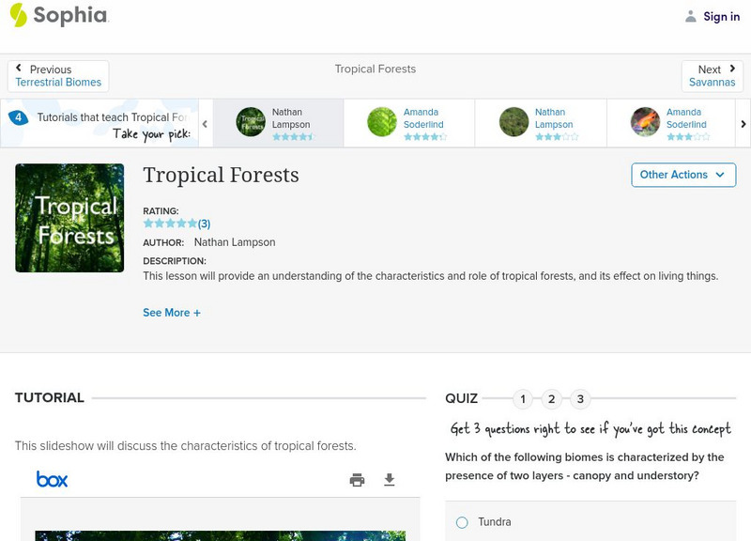751x541 pixels.
Task: Click the star rating under RATING
Action: (x=169, y=224)
